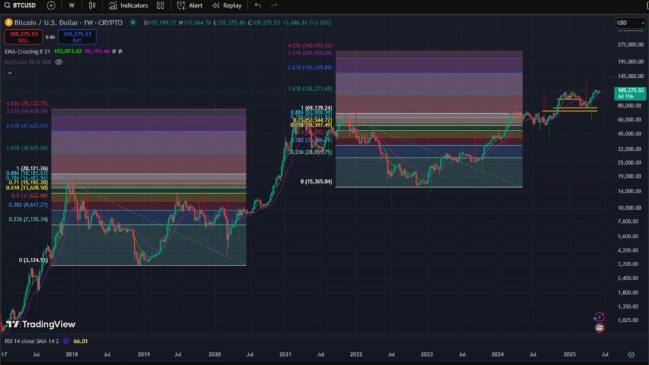Open time axis settings gear icon

[631, 355]
